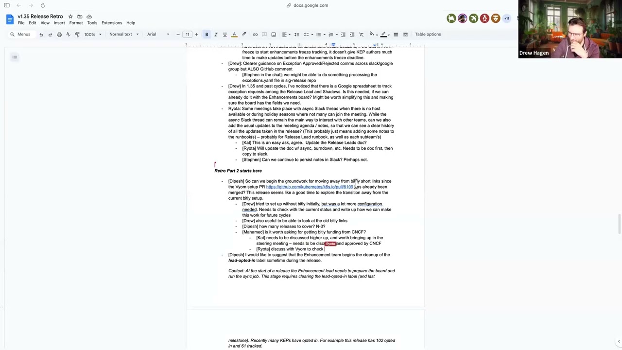
Task: Undo the last edit
Action: [41, 35]
